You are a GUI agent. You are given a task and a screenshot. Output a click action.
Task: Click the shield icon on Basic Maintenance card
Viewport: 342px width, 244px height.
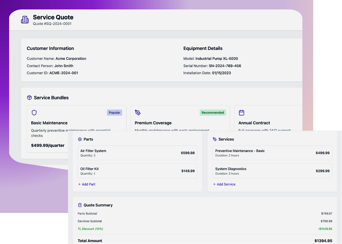point(34,113)
